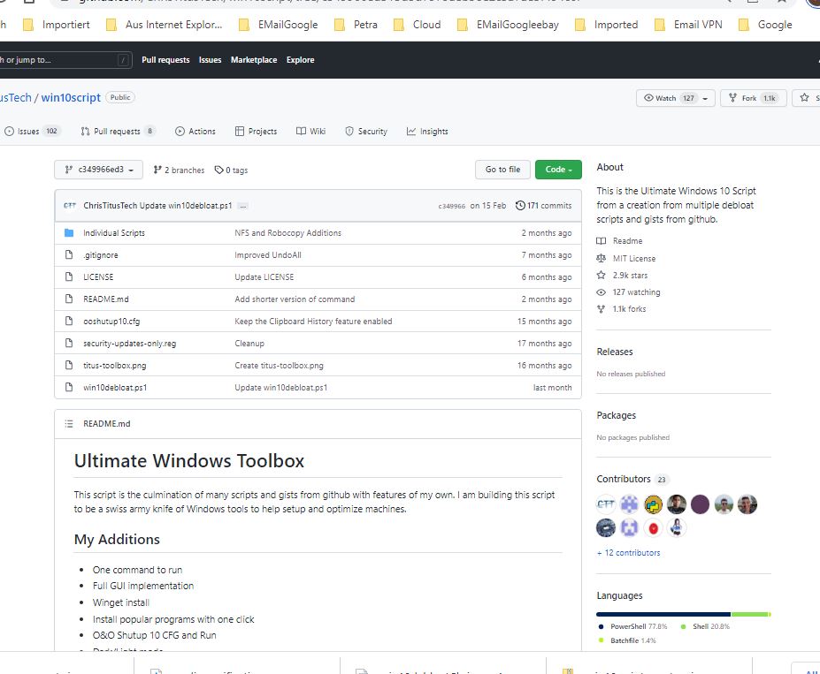The image size is (820, 674).
Task: Open the LICENSE file
Action: click(x=98, y=277)
